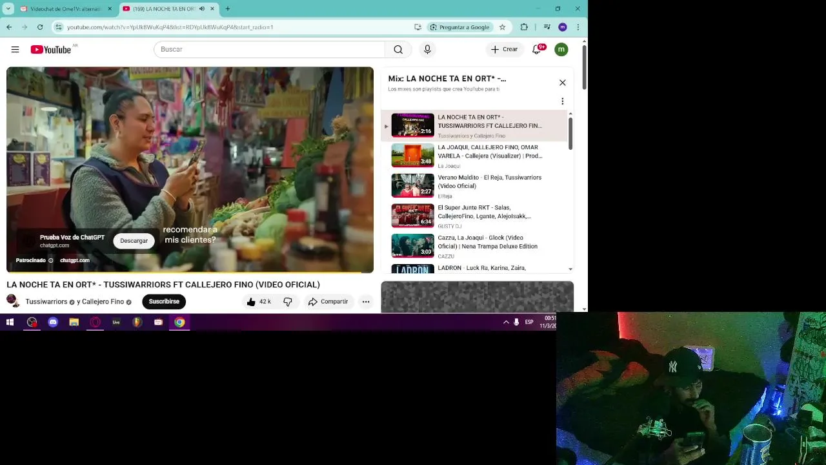This screenshot has height=465, width=826.
Task: Open YouTube notifications bell
Action: pyautogui.click(x=536, y=49)
